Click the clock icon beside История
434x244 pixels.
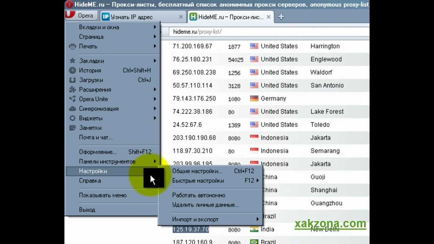[72, 70]
